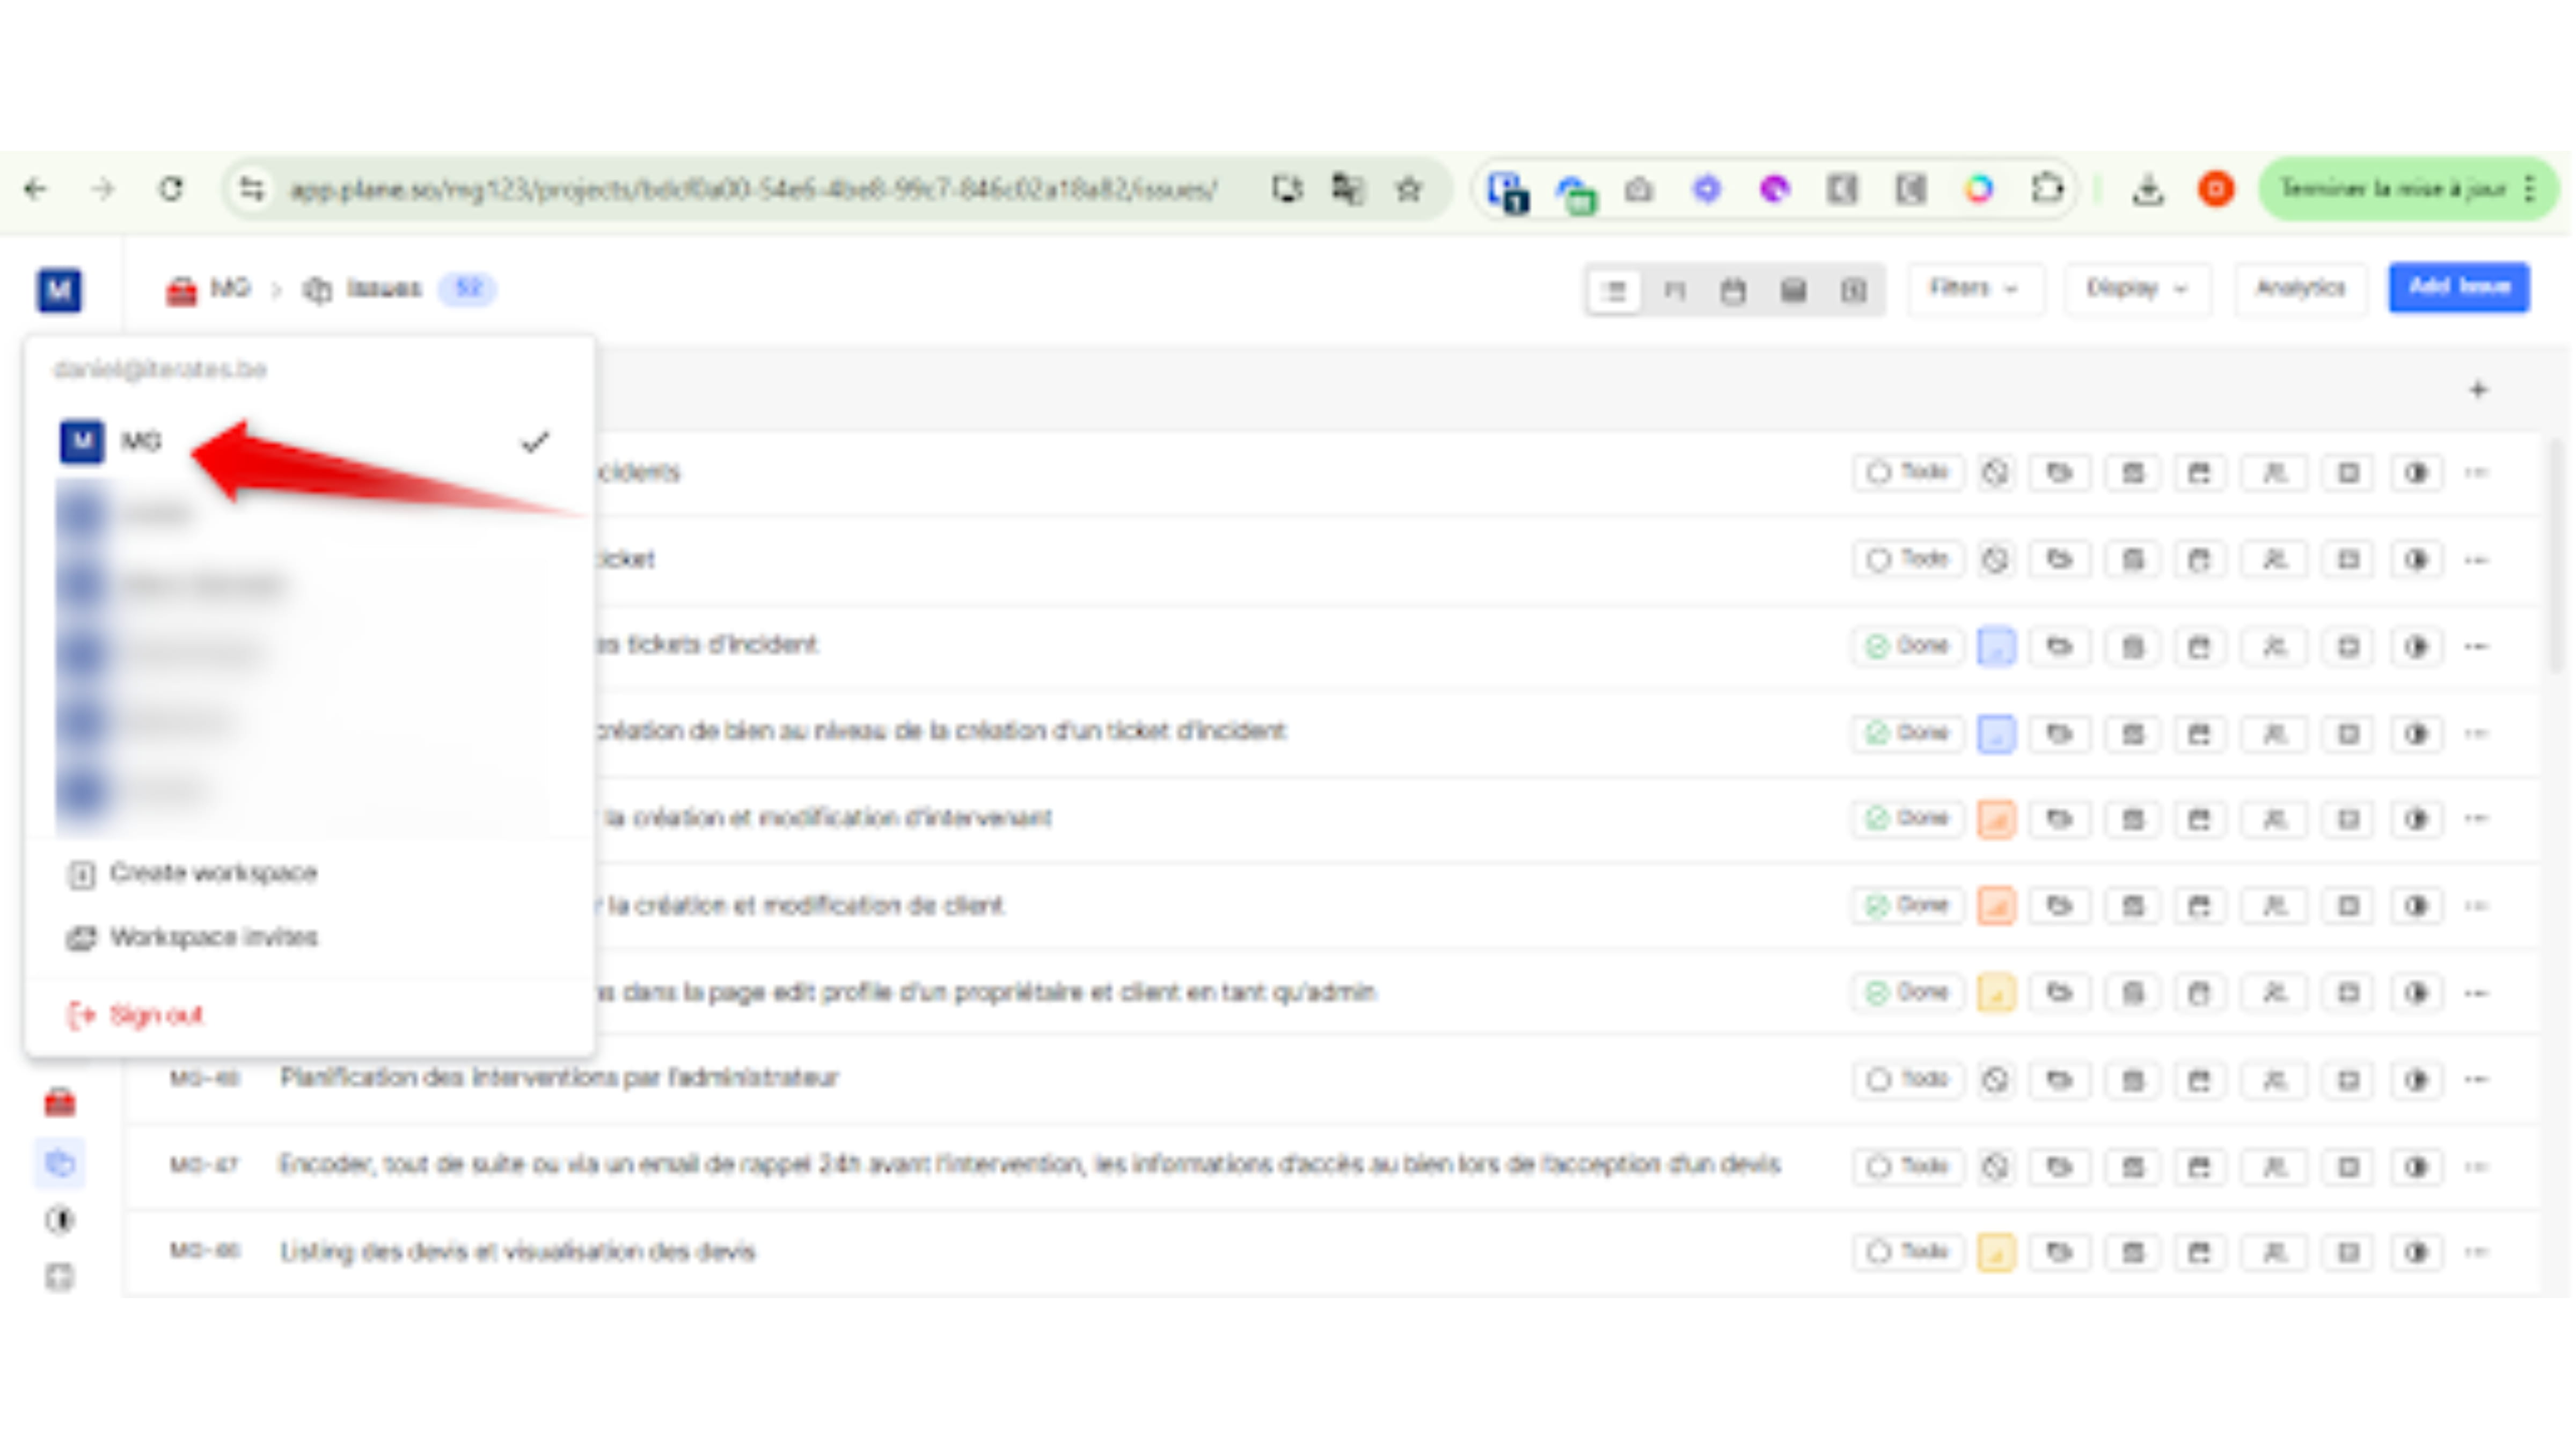The width and height of the screenshot is (2576, 1449).
Task: Click the red Sign out link
Action: coord(155,1015)
